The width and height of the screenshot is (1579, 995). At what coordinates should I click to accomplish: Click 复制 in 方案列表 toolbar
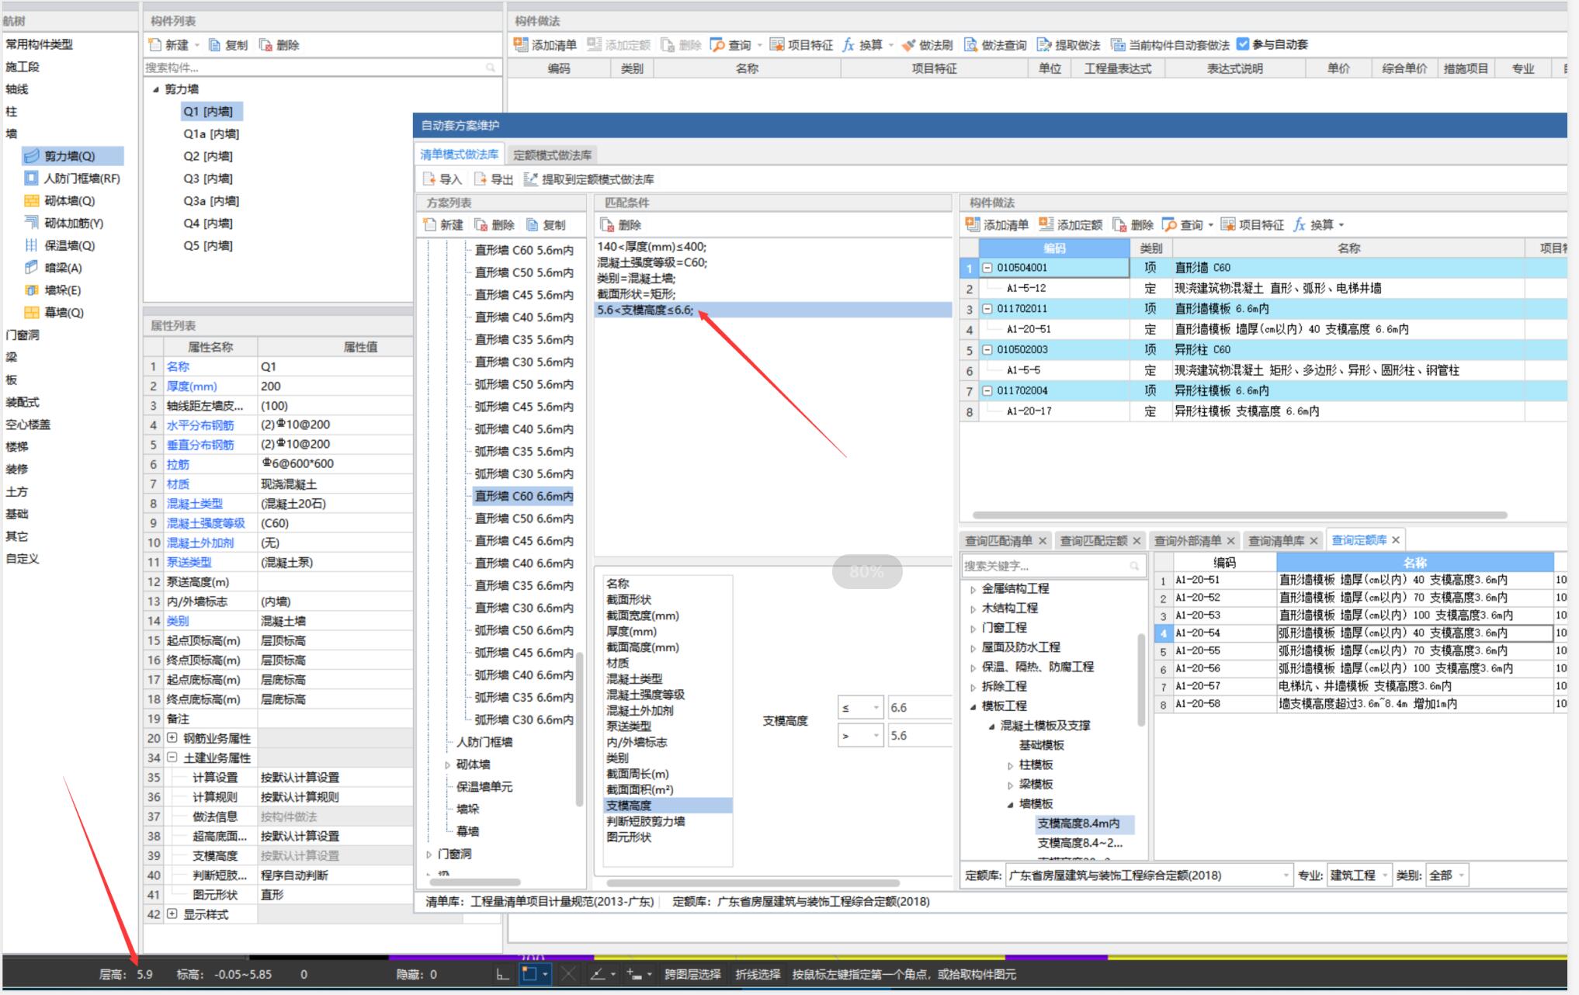[x=546, y=225]
